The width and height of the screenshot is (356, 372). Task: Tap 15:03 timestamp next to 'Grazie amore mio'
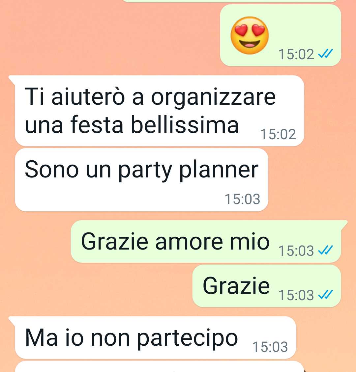[296, 251]
